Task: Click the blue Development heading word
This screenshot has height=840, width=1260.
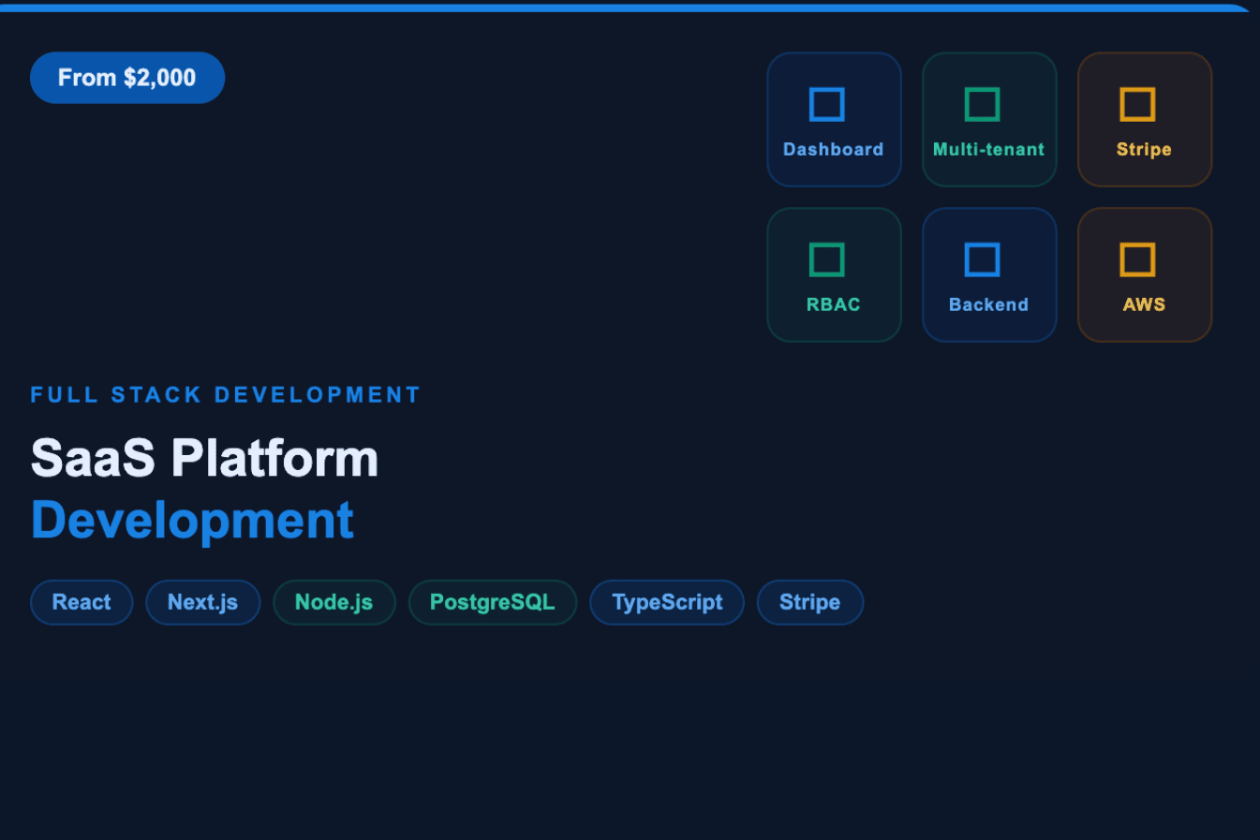Action: tap(192, 521)
